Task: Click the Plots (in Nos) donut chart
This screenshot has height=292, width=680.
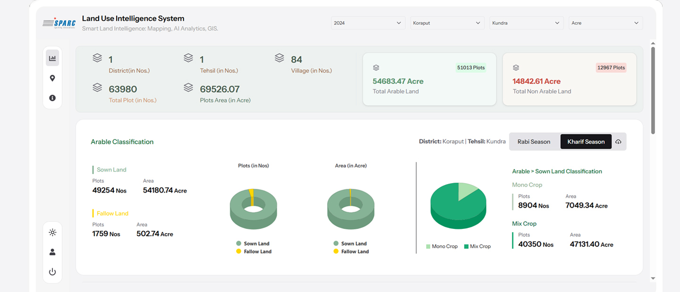Action: tap(254, 209)
